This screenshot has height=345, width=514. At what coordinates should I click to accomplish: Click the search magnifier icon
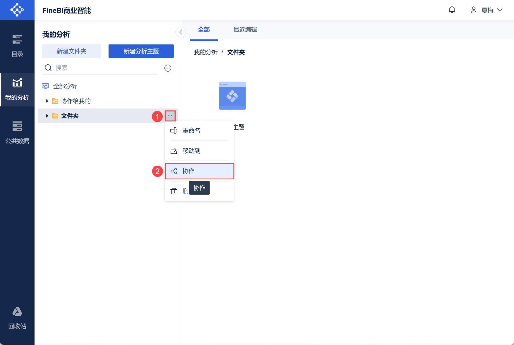pos(48,68)
